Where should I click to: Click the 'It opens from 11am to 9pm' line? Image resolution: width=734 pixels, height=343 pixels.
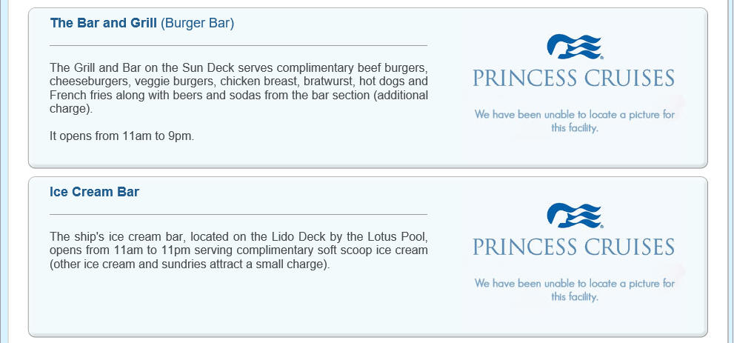[121, 136]
